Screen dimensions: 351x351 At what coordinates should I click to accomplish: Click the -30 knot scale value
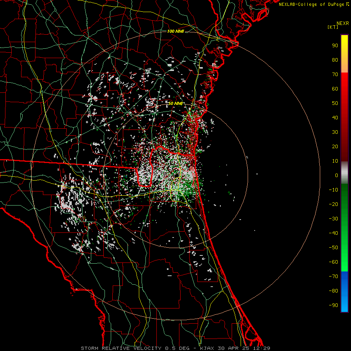click(333, 219)
